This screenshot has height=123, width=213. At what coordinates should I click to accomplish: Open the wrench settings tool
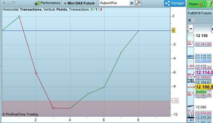tap(138, 3)
